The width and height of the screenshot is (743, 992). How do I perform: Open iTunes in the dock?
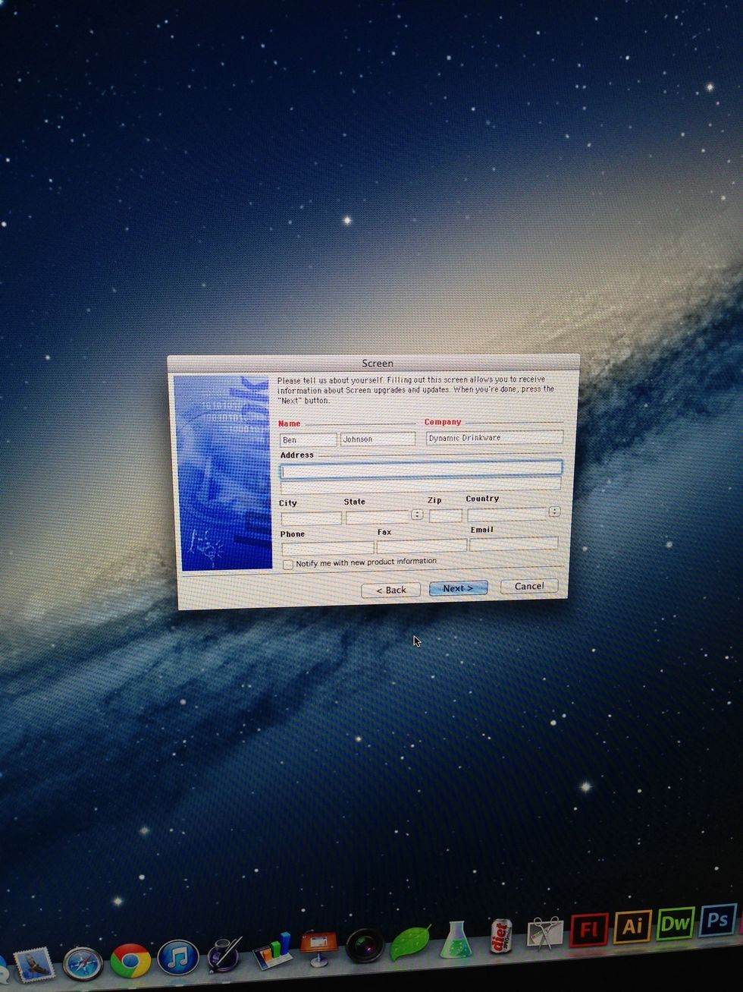pos(178,957)
